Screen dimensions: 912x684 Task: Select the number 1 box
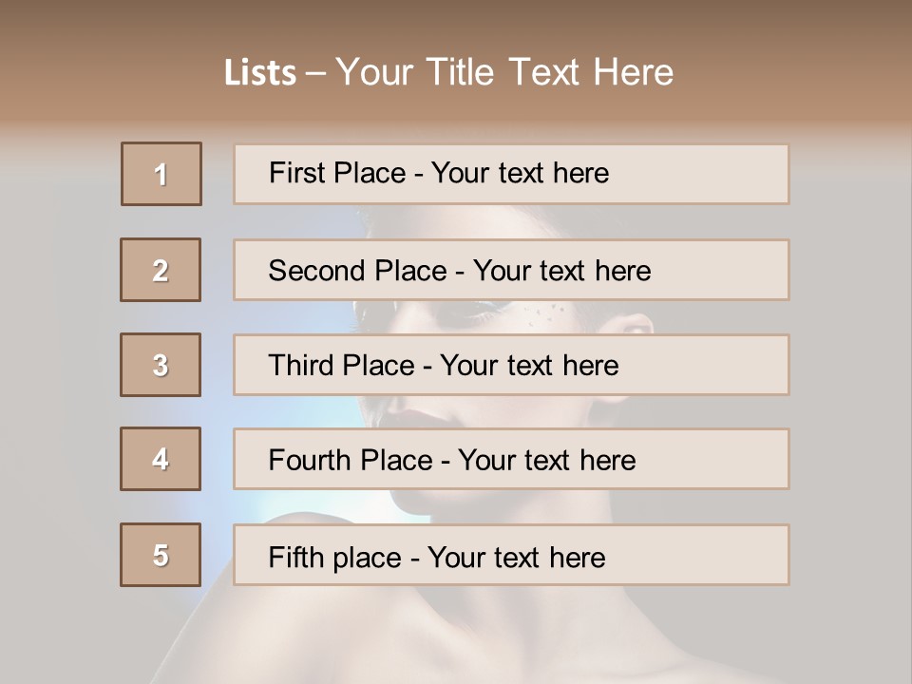(161, 174)
